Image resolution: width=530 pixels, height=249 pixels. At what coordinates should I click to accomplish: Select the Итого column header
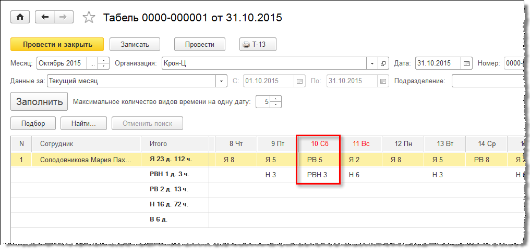(x=175, y=144)
